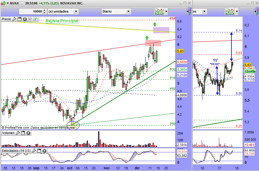Open the "Diario" timeframe dropdown
Viewport: 259px width, 171px height.
tap(116, 11)
